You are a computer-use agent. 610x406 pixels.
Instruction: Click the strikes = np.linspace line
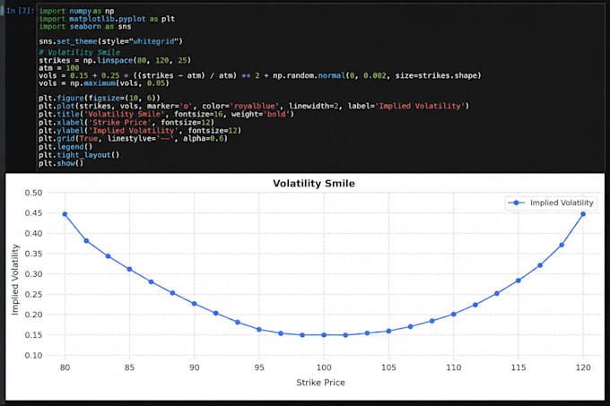pyautogui.click(x=115, y=60)
